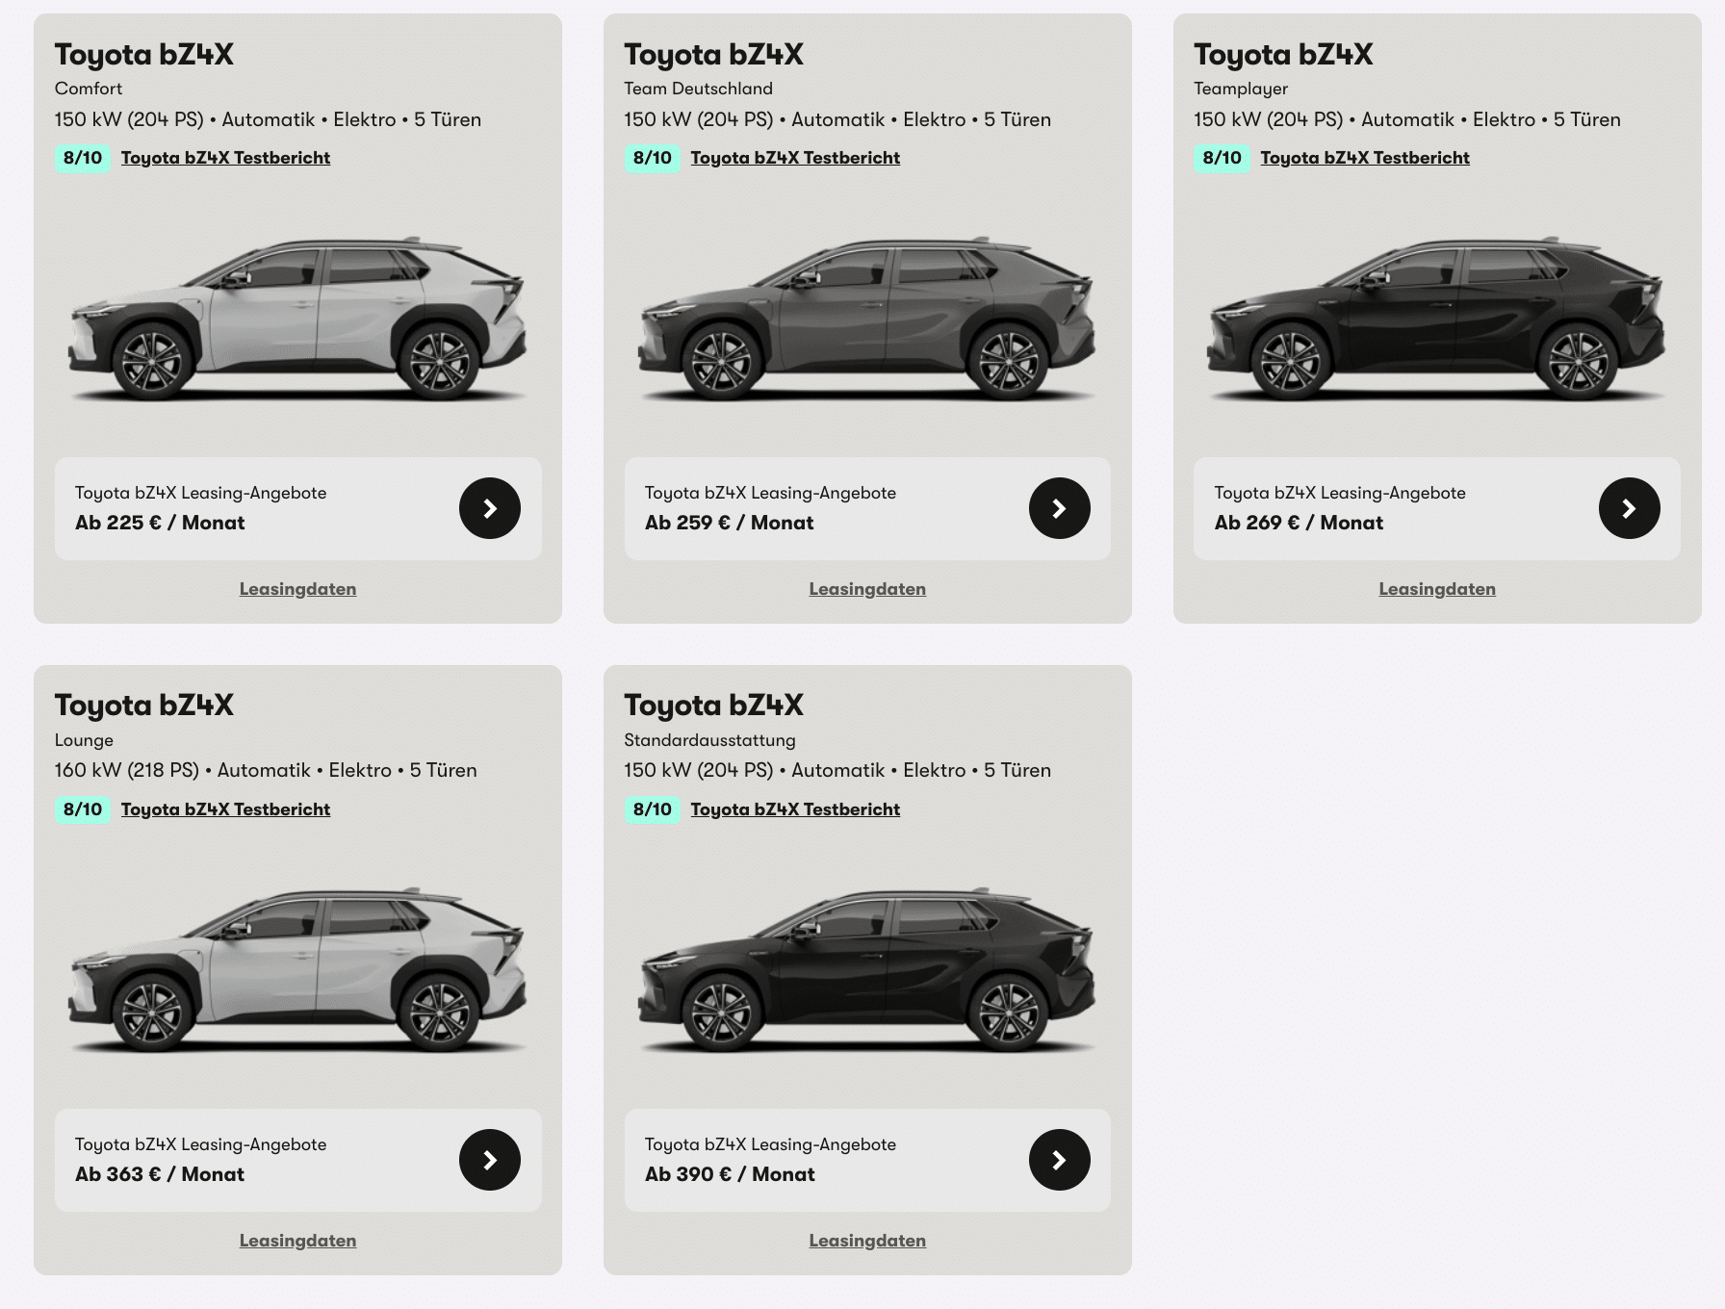This screenshot has width=1725, height=1309.
Task: Open Testbericht link on Teamplayer card
Action: [x=1365, y=158]
